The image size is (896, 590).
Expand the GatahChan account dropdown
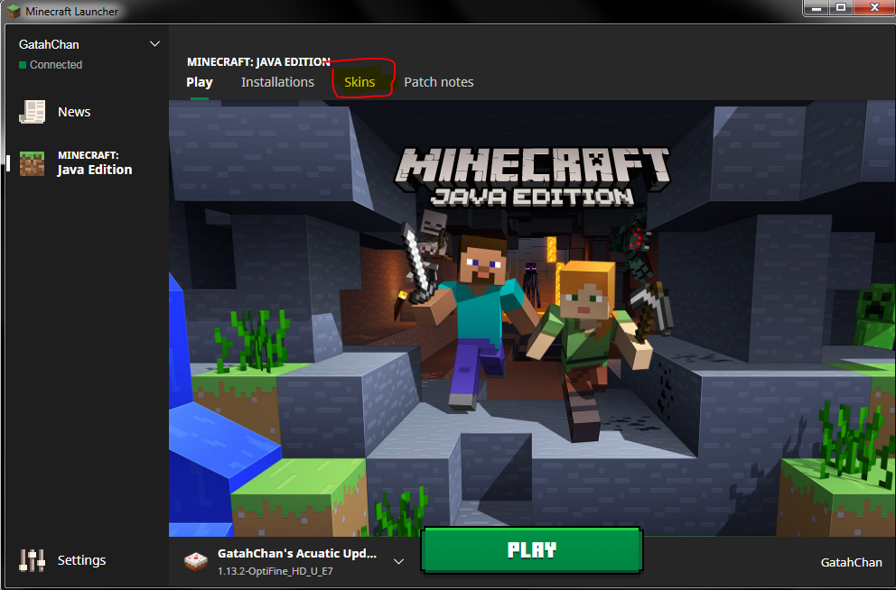pyautogui.click(x=154, y=44)
